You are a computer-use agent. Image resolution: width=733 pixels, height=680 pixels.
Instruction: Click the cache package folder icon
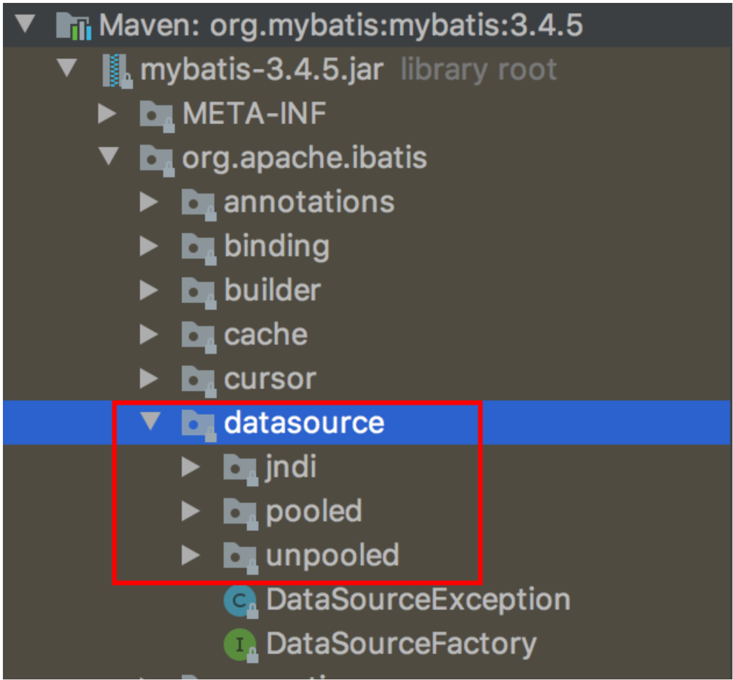(198, 335)
